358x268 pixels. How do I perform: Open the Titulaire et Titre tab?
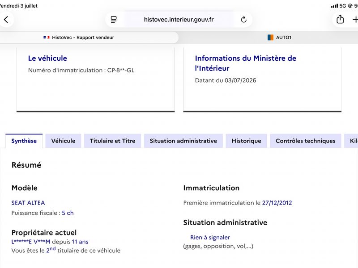pyautogui.click(x=113, y=141)
